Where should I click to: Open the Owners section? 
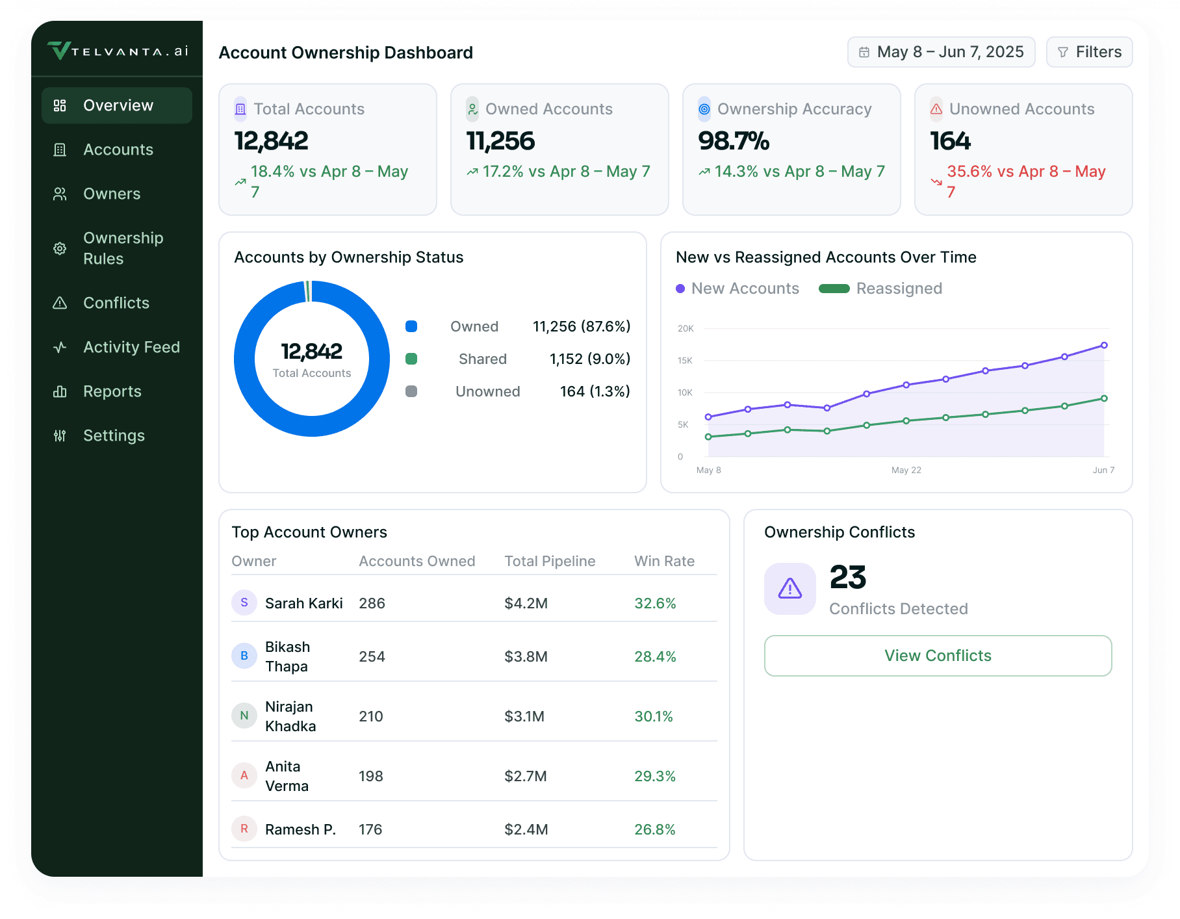pos(117,194)
